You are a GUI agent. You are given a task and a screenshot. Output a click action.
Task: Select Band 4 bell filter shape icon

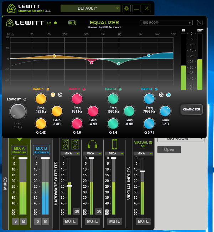point(161,95)
